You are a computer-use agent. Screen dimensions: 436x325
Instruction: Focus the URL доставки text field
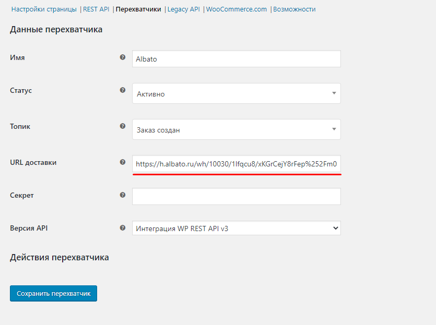click(x=236, y=164)
